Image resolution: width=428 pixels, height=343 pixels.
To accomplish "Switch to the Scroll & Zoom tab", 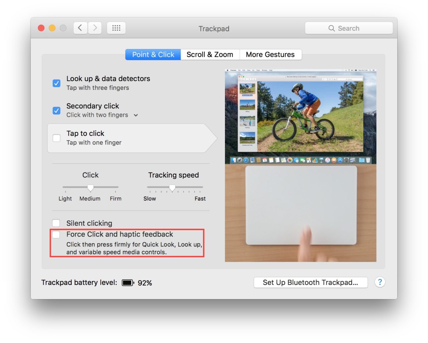I will (210, 54).
